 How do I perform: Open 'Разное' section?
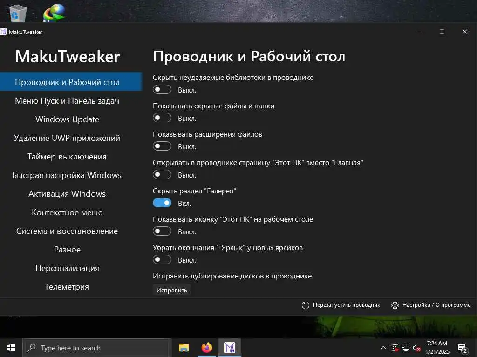coord(67,250)
